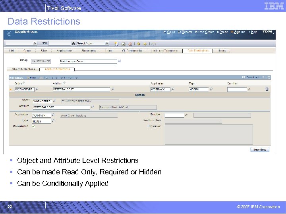Select the Data Restrictions tab
Screen dimensions: 286x214
pyautogui.click(x=198, y=51)
